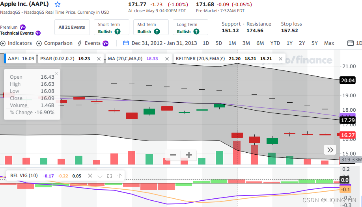Click the Premium Y+ badge
The height and width of the screenshot is (207, 362).
coord(22,27)
